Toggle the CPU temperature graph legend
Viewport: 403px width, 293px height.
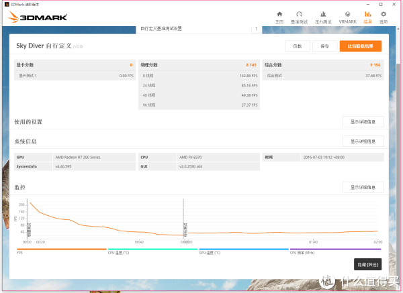point(152,251)
